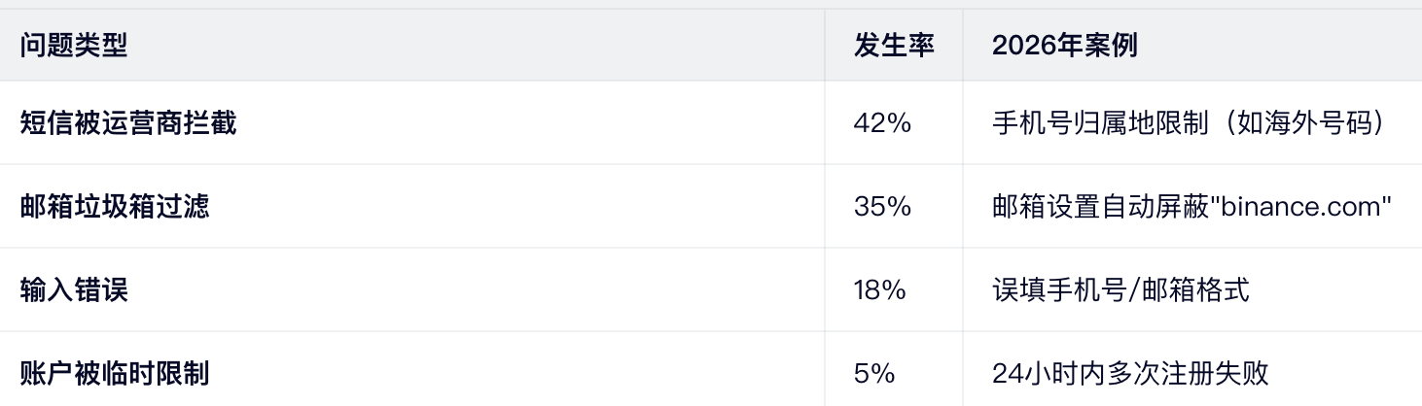This screenshot has width=1422, height=406.
Task: Select the 24小时内多次注册失败 cell
Action: pyautogui.click(x=1130, y=373)
